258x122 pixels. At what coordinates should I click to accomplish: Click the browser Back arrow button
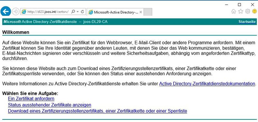click(6, 11)
